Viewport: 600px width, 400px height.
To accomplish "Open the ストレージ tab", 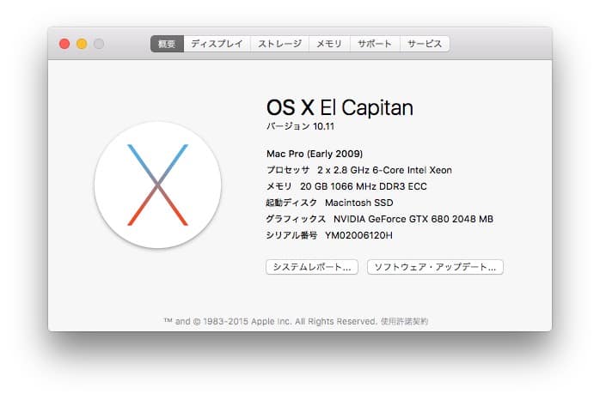I will point(279,44).
